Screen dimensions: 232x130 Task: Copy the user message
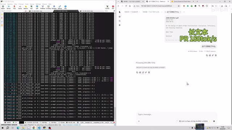[207, 55]
